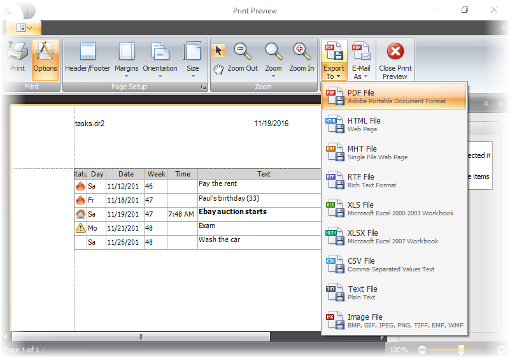510x358 pixels.
Task: Choose XLS File export option
Action: pyautogui.click(x=394, y=208)
